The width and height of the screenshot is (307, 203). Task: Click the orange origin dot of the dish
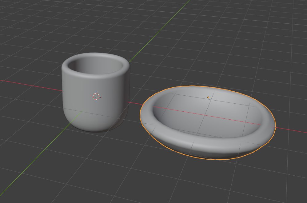pyautogui.click(x=208, y=97)
